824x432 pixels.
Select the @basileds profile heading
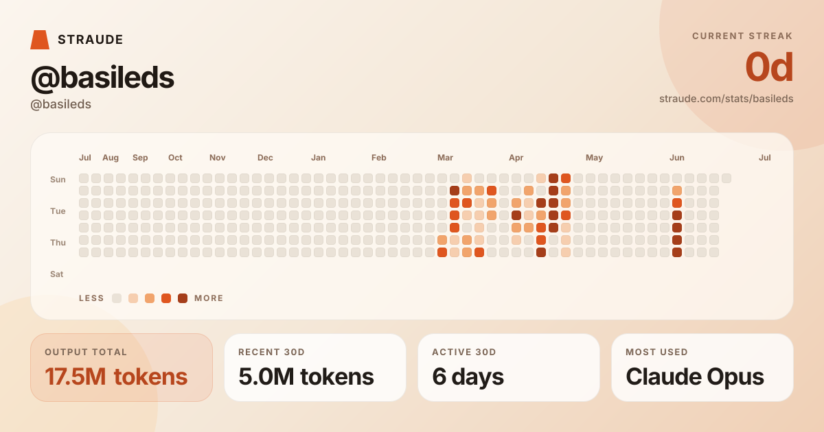102,78
